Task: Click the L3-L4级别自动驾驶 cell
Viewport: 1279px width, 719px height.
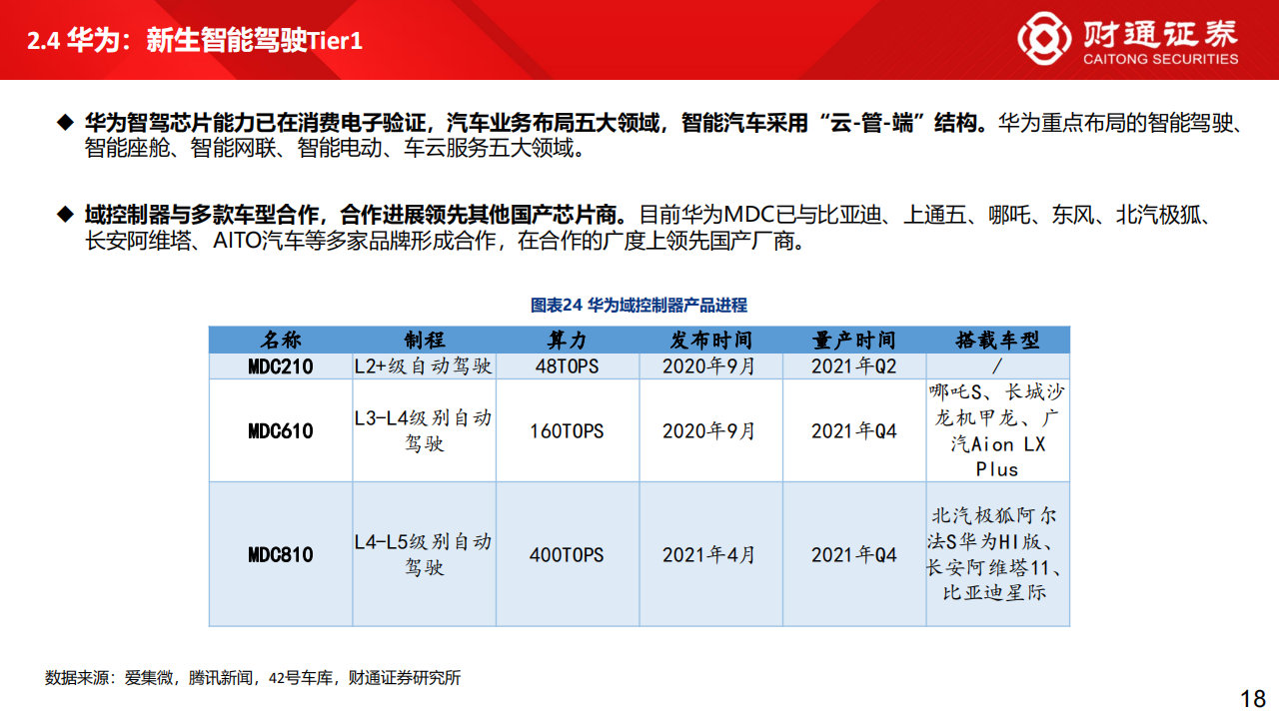Action: click(424, 431)
